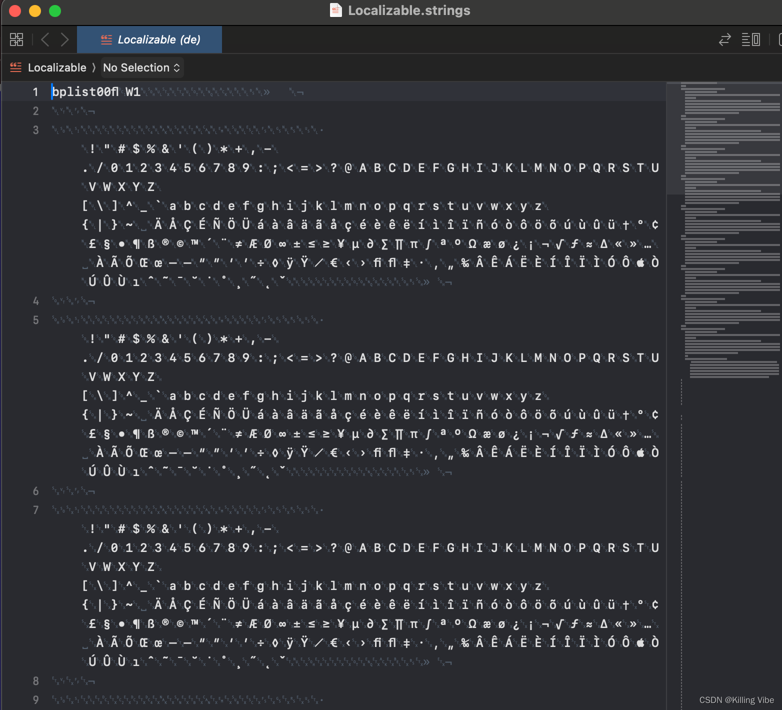Click line number 1 in the gutter
Viewport: 782px width, 710px height.
tap(35, 91)
